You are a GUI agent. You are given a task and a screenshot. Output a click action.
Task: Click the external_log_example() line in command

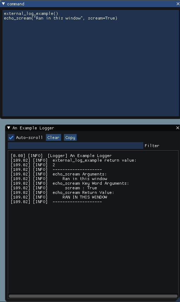tap(31, 13)
